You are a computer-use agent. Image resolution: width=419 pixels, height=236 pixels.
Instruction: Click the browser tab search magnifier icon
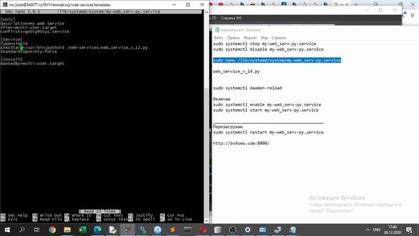click(x=376, y=4)
